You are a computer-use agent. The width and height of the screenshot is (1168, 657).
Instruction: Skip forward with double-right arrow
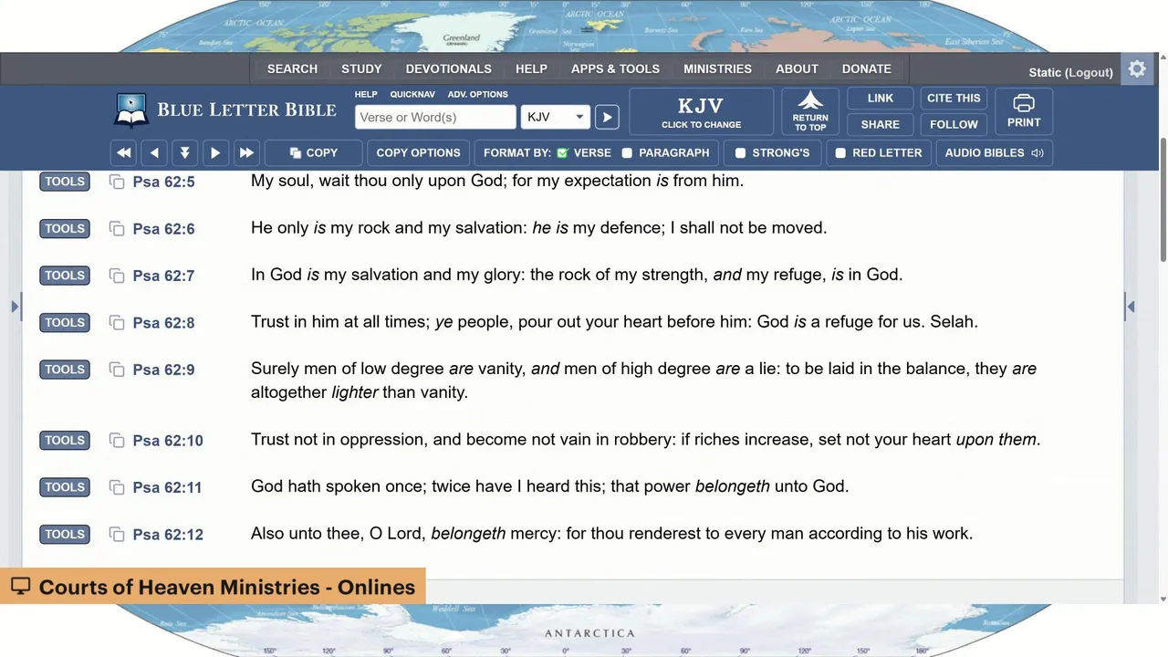coord(245,152)
